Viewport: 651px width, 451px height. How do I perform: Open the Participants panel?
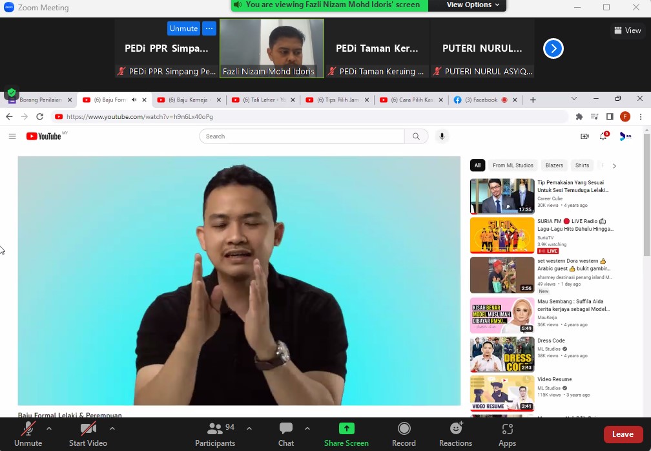pos(216,434)
